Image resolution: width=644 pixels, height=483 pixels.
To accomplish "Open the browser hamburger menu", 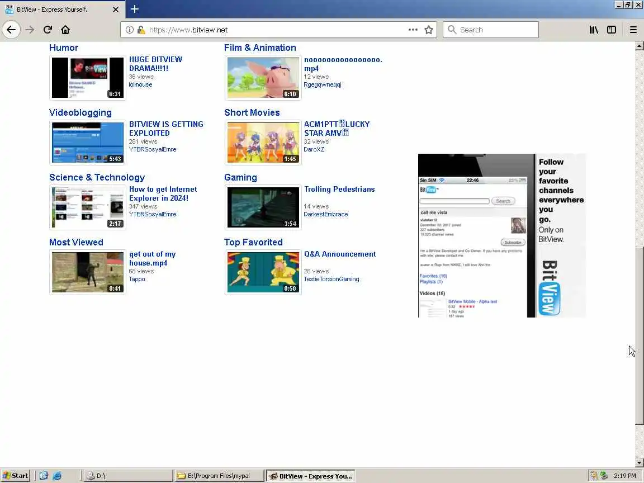I will 633,30.
